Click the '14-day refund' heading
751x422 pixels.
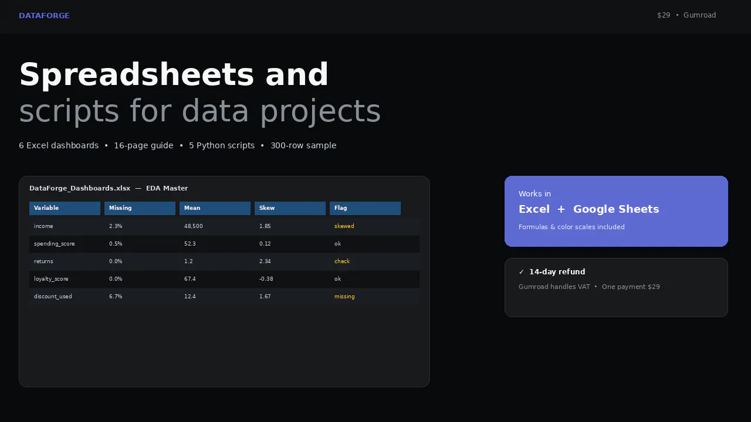(x=557, y=272)
